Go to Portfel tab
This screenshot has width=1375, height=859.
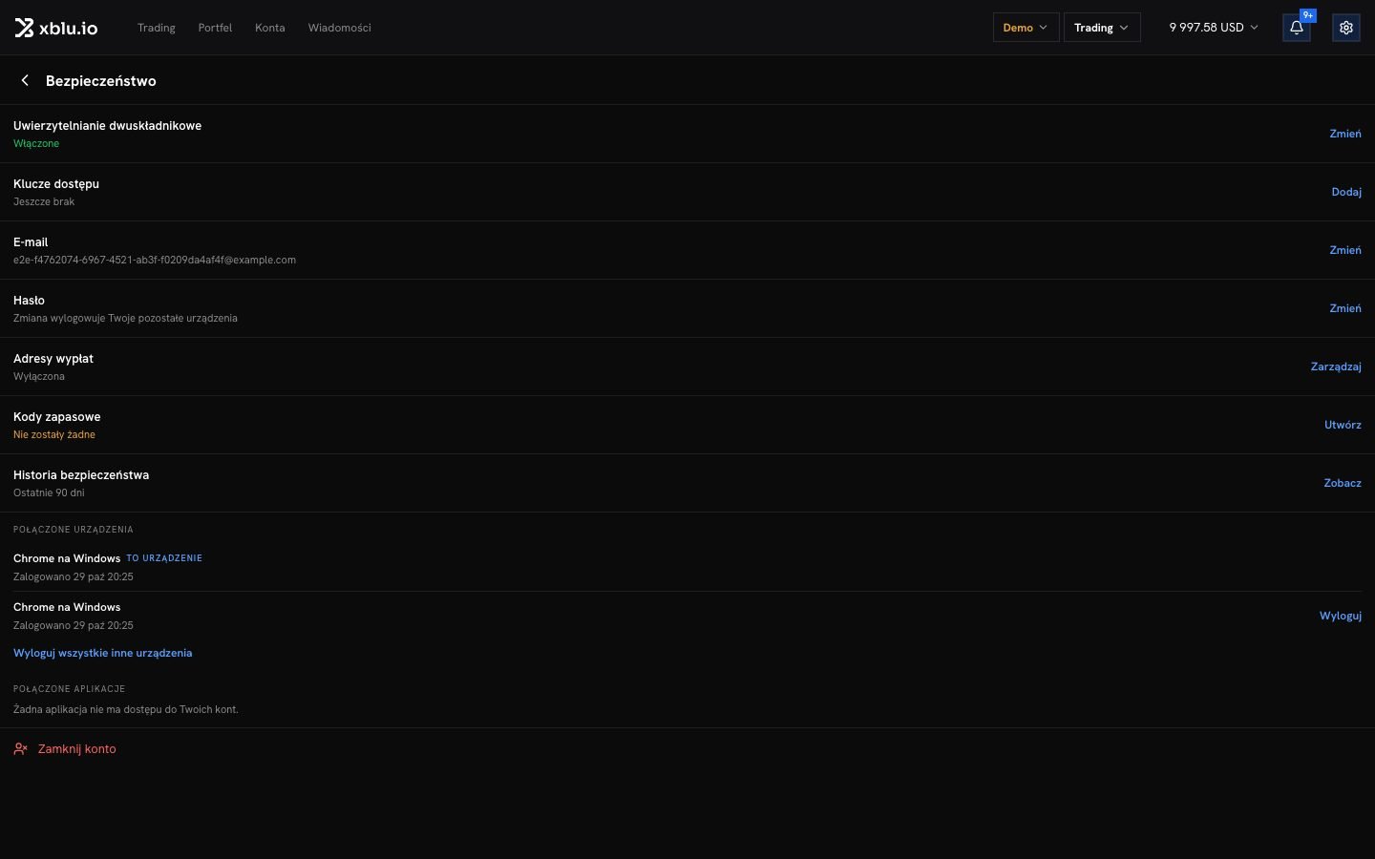point(215,28)
